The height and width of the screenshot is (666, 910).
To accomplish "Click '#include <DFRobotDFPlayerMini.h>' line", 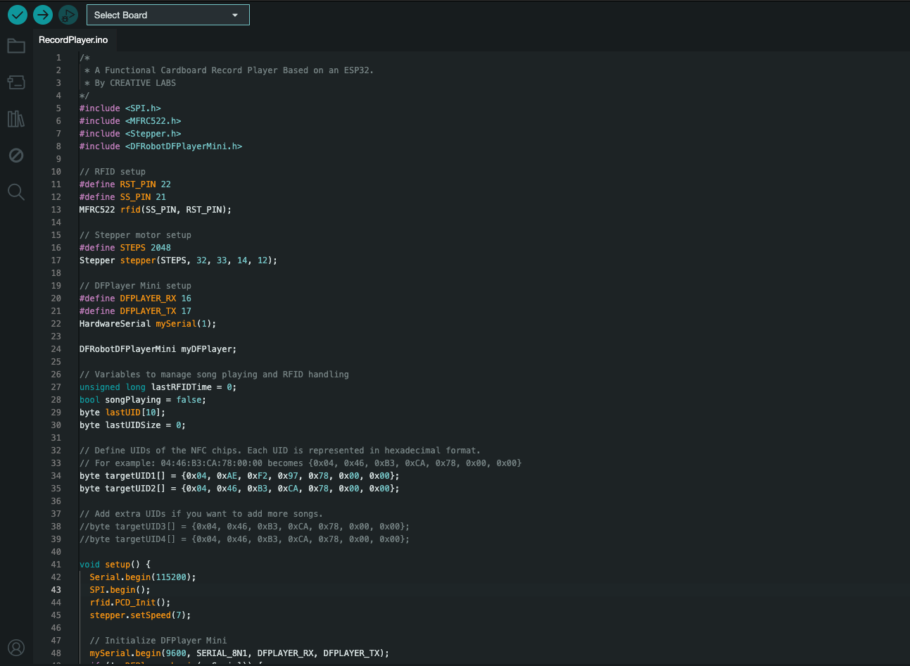I will point(160,146).
